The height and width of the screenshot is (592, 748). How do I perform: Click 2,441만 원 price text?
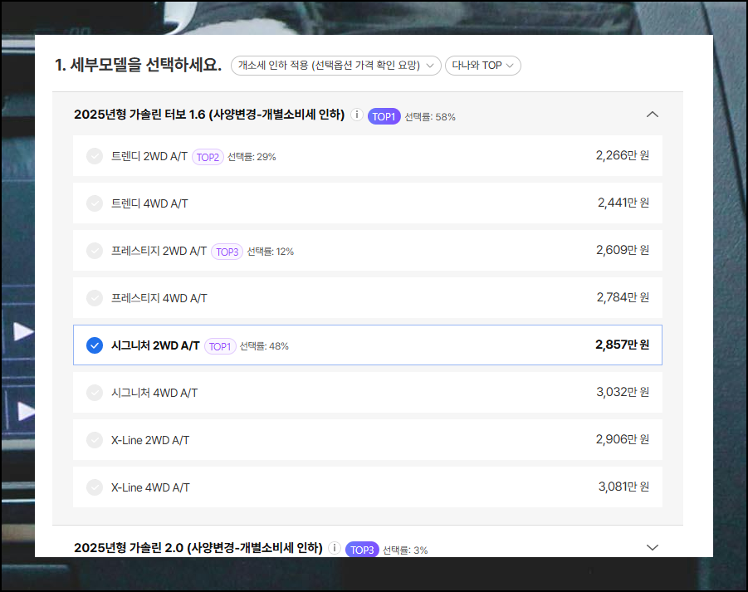click(623, 203)
